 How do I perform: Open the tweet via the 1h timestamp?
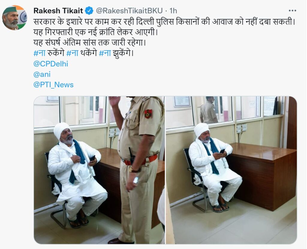tap(173, 10)
